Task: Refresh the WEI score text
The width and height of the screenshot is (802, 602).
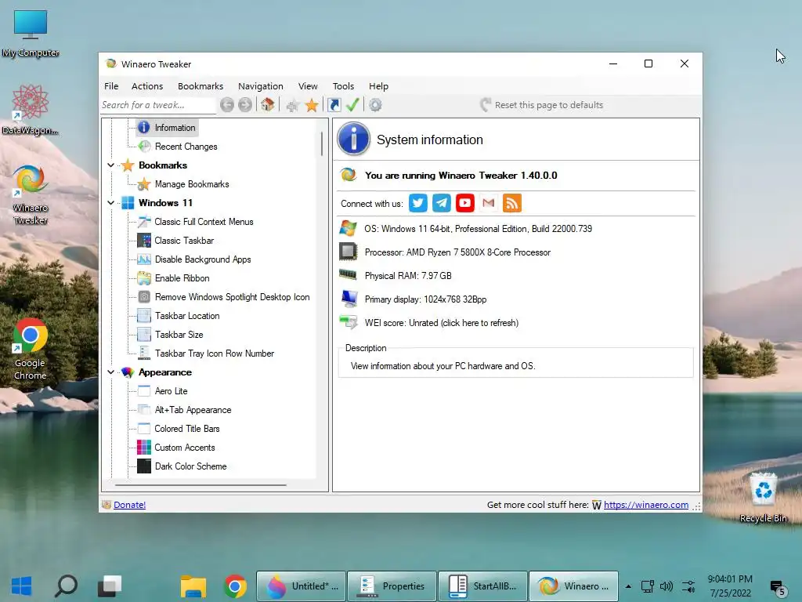Action: point(442,323)
